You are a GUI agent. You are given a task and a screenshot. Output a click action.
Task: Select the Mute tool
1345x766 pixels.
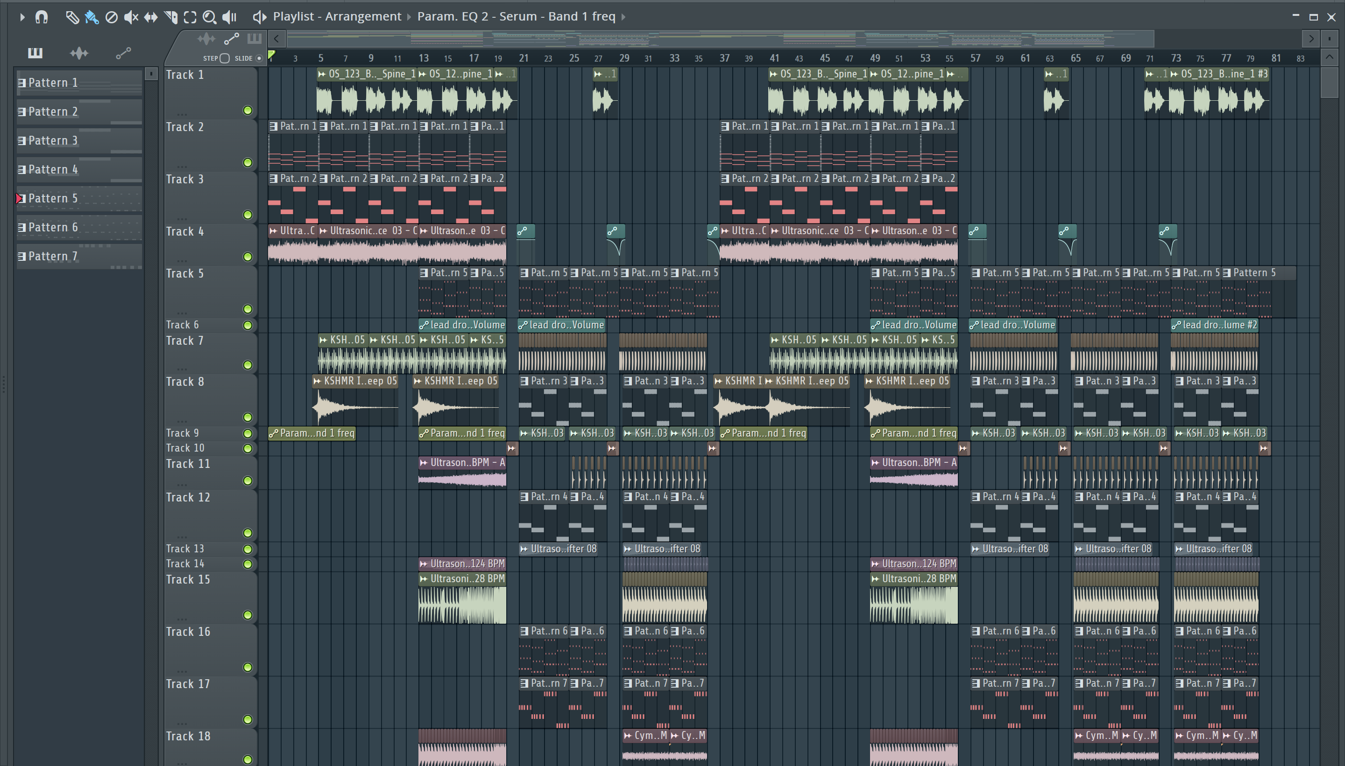[131, 17]
